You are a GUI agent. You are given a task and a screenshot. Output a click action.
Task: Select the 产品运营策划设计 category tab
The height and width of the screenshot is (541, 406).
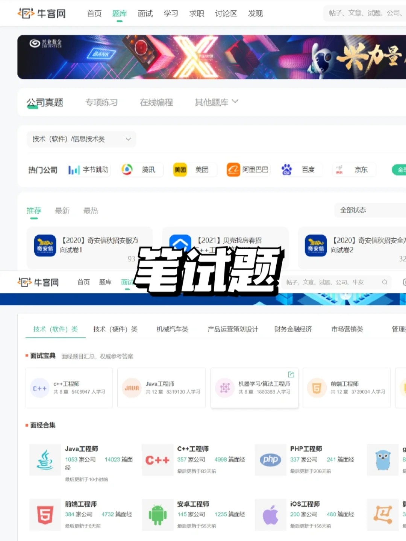[233, 329]
